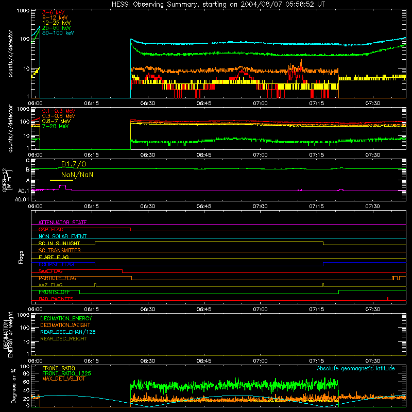Select the NaN/NaN annotation in GOES panel
This screenshot has width=412, height=412.
click(x=77, y=175)
